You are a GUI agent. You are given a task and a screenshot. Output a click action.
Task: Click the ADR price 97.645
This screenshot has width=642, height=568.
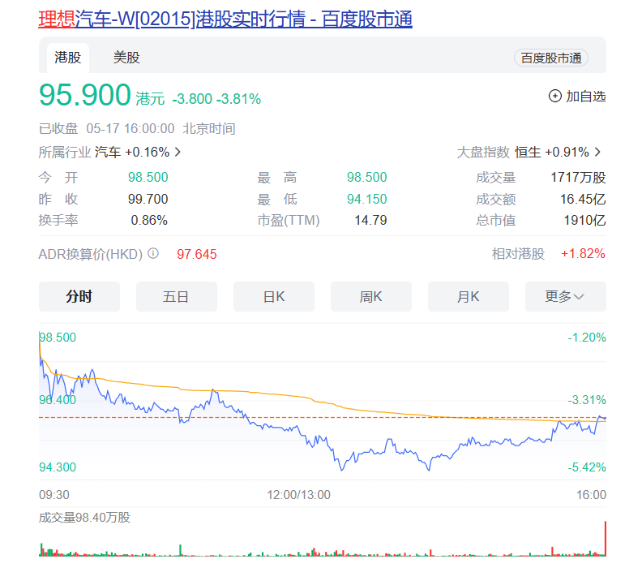pyautogui.click(x=196, y=254)
